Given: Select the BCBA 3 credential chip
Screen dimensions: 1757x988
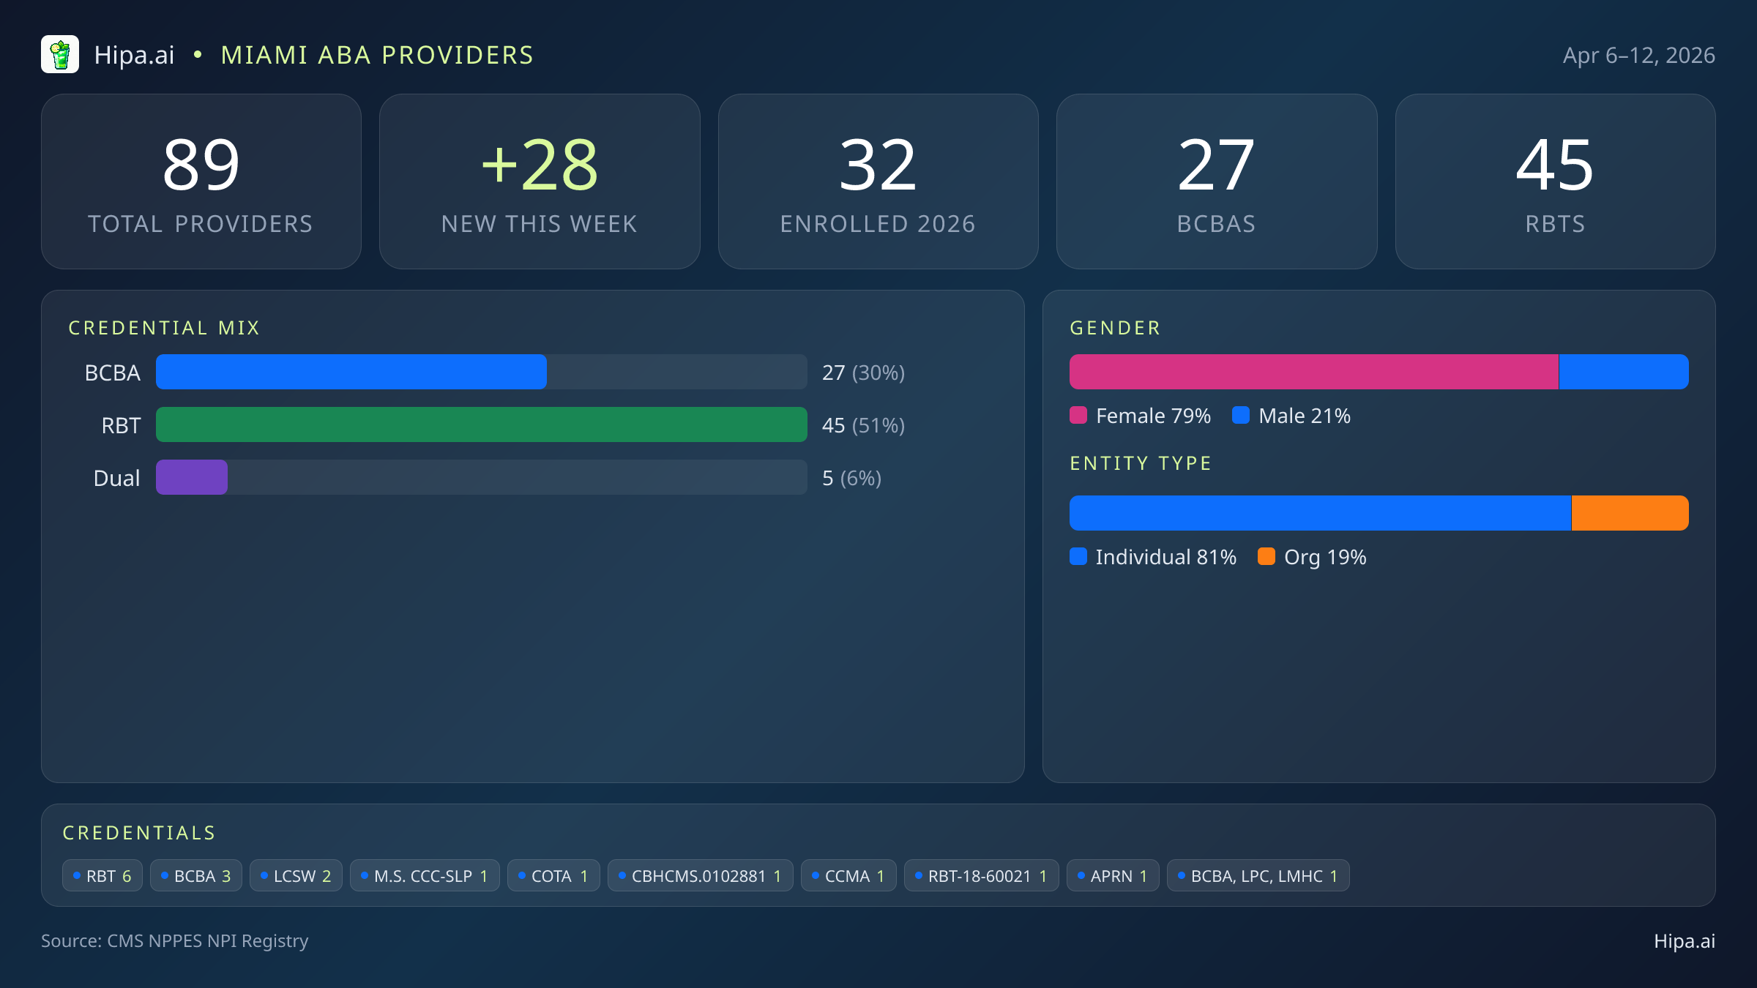Looking at the screenshot, I should coord(195,876).
